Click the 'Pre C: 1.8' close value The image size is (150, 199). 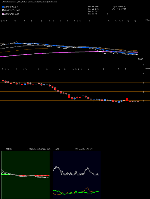tap(93, 14)
